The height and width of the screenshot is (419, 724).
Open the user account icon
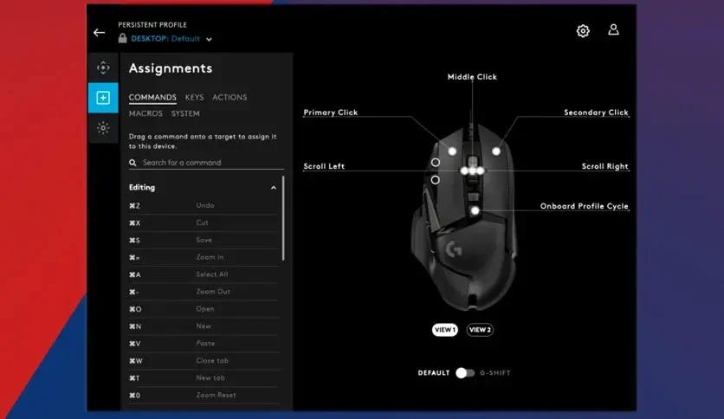coord(613,30)
